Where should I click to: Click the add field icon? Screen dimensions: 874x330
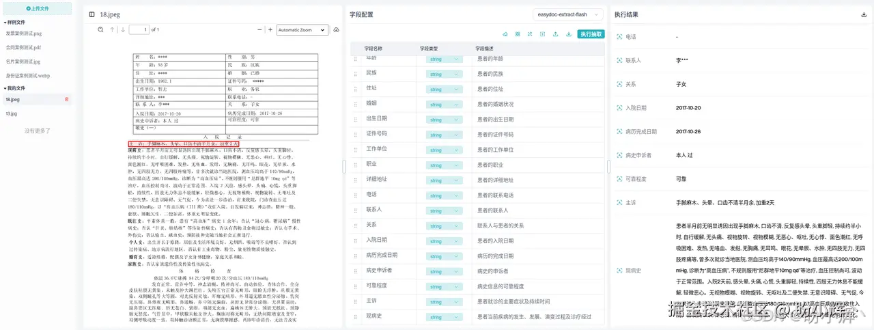coord(543,33)
